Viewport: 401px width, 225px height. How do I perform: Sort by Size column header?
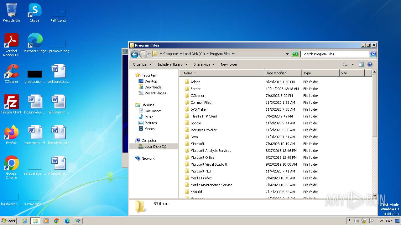tap(352, 73)
